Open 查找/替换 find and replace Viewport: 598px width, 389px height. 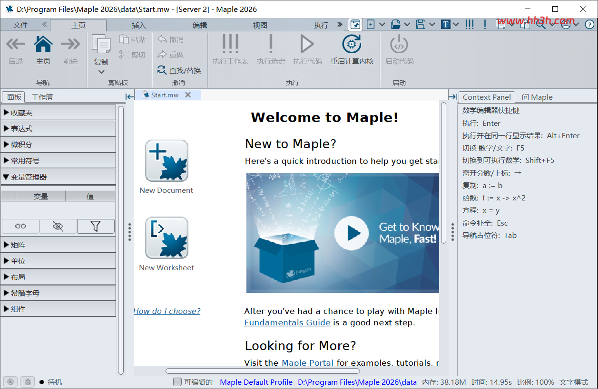179,70
